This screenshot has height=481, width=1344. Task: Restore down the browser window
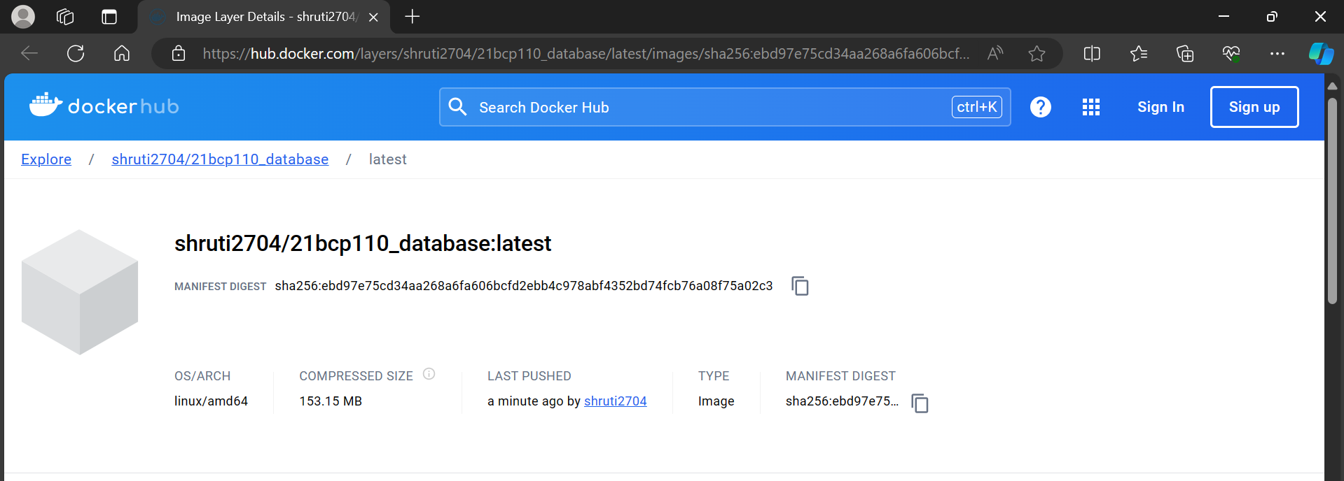[x=1272, y=17]
